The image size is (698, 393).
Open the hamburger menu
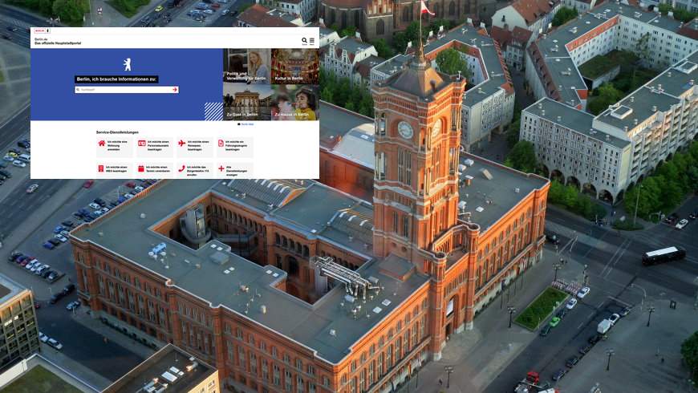click(x=312, y=40)
